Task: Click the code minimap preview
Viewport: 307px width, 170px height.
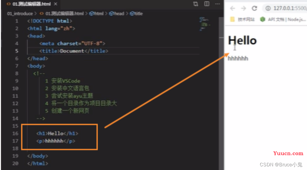Action: pos(205,24)
